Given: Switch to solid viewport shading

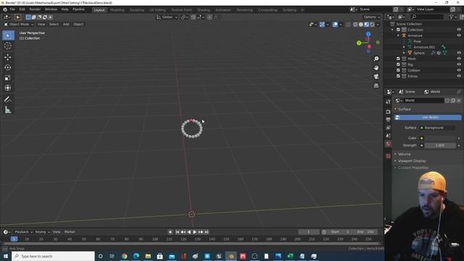Looking at the screenshot, I should pos(361,25).
